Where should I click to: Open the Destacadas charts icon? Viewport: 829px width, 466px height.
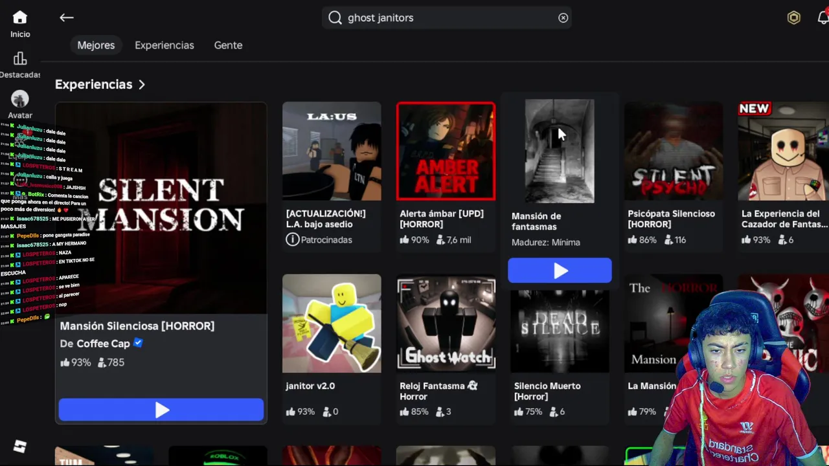tap(19, 59)
